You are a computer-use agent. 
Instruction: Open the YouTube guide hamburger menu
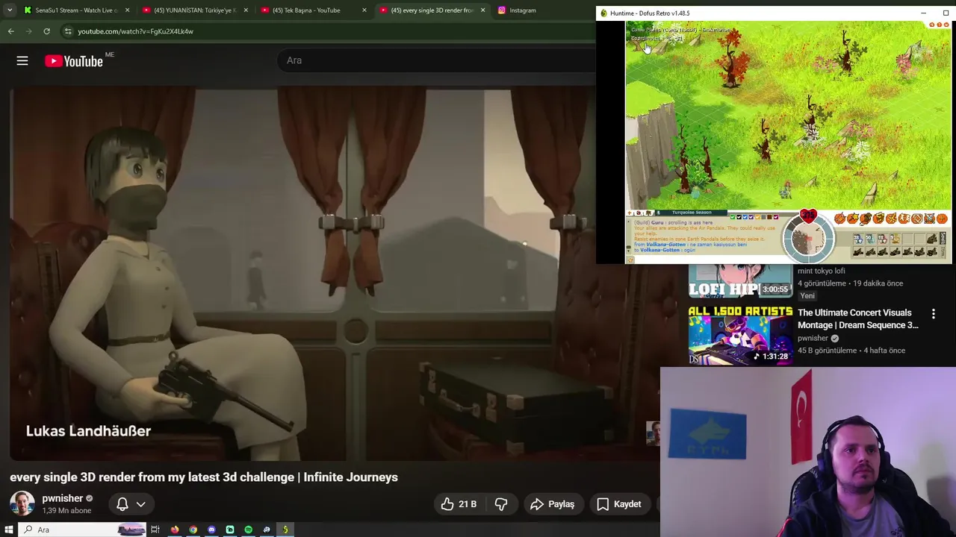tap(22, 61)
